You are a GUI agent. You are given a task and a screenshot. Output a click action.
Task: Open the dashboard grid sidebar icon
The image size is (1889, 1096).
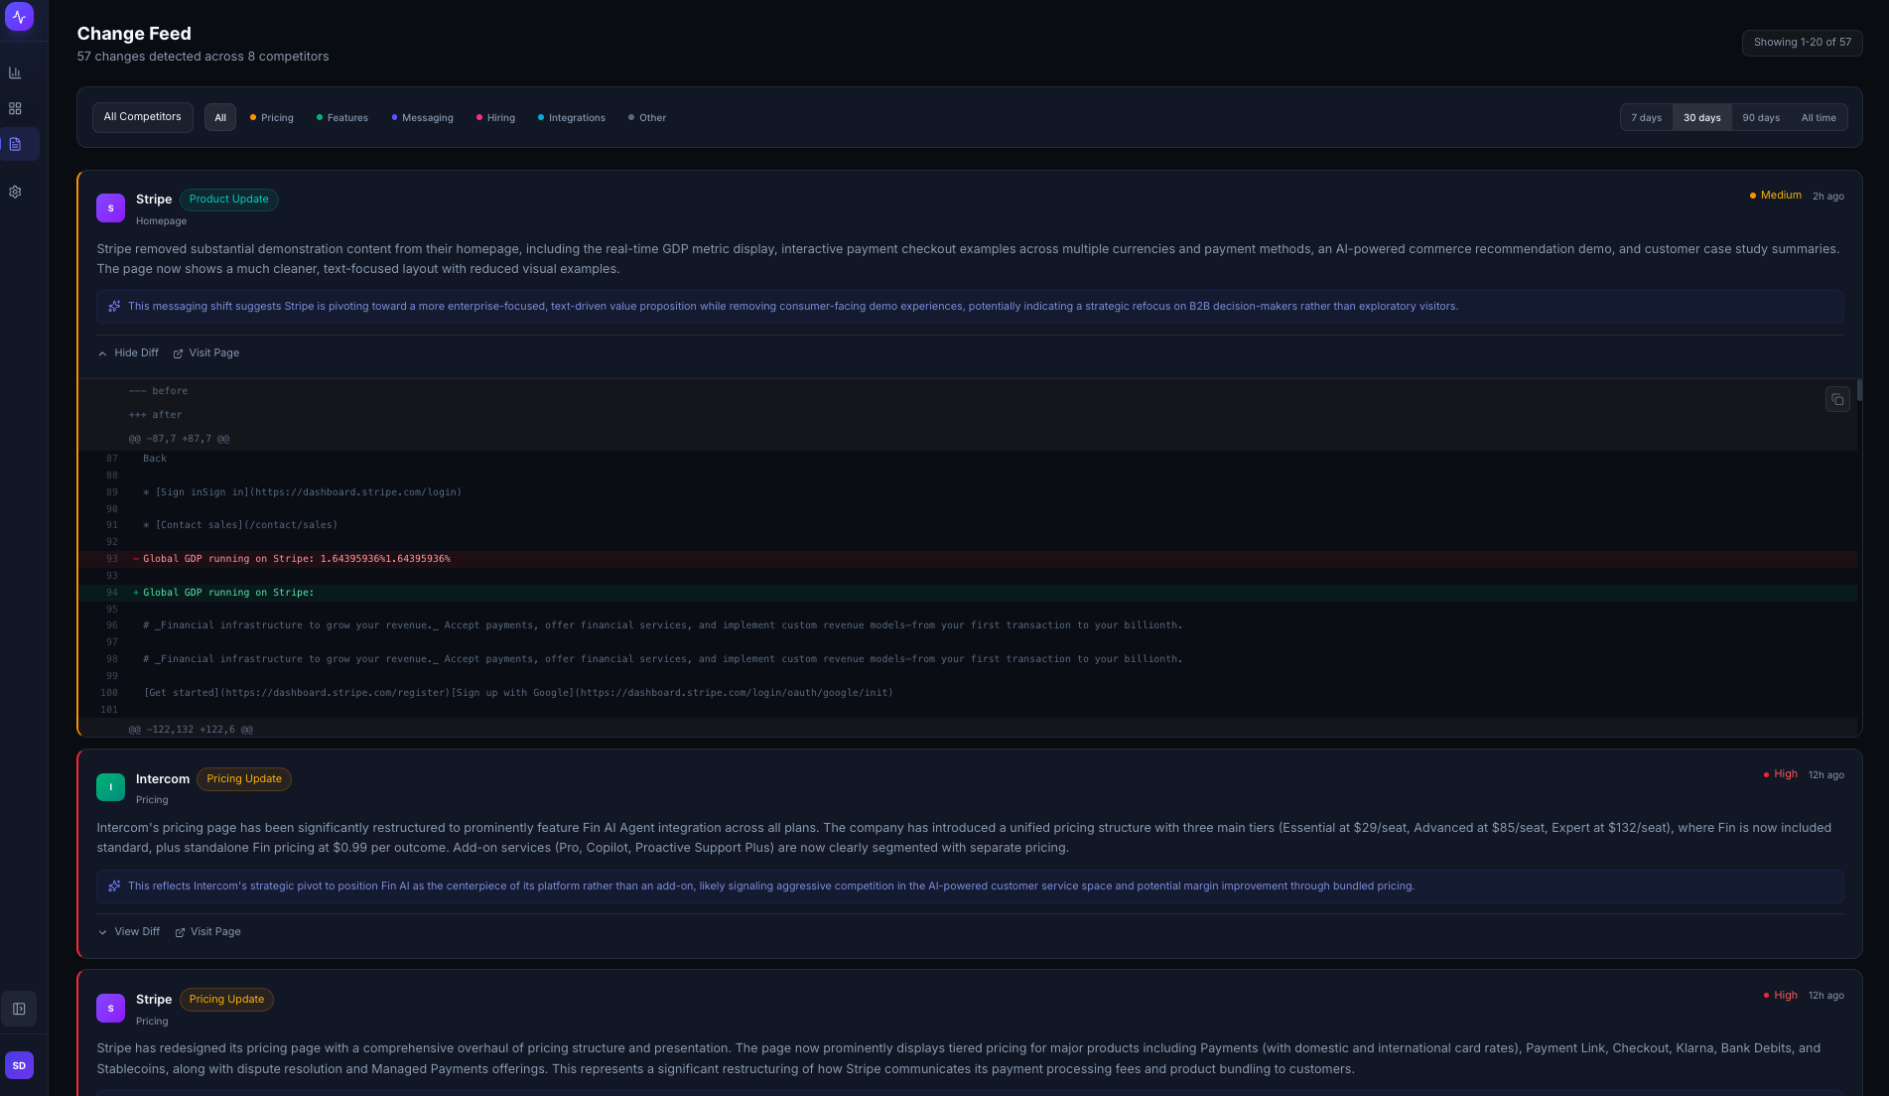coord(15,108)
